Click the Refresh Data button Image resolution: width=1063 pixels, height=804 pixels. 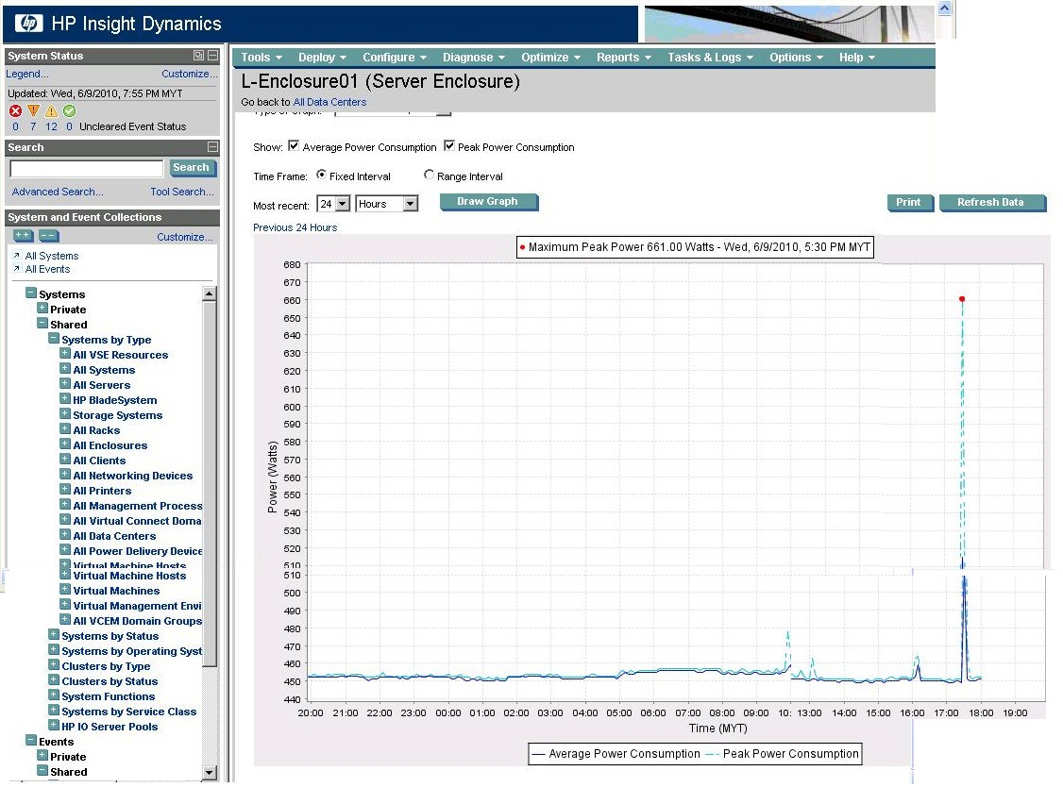[992, 203]
